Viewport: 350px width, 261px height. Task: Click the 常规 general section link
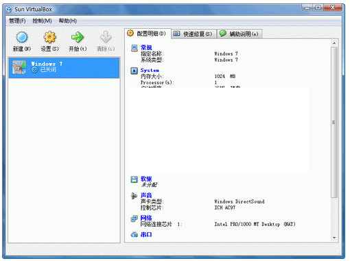coord(146,47)
